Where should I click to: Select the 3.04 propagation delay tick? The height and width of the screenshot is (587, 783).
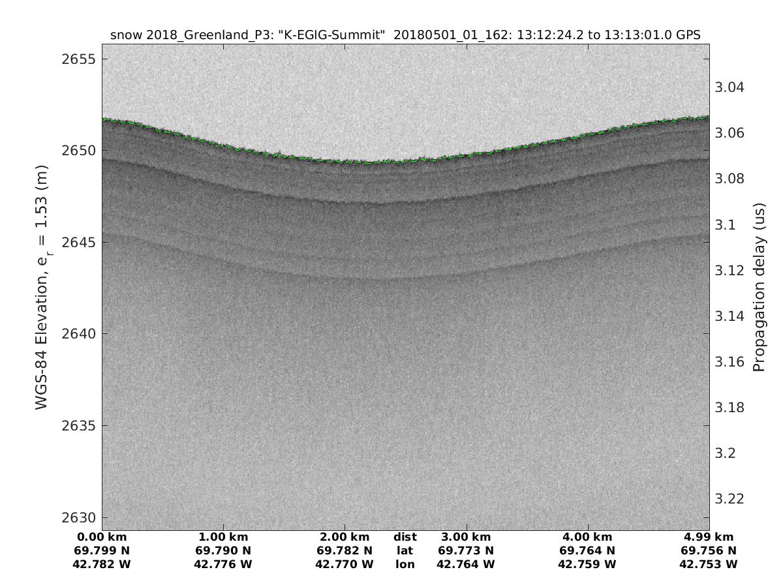pos(730,87)
